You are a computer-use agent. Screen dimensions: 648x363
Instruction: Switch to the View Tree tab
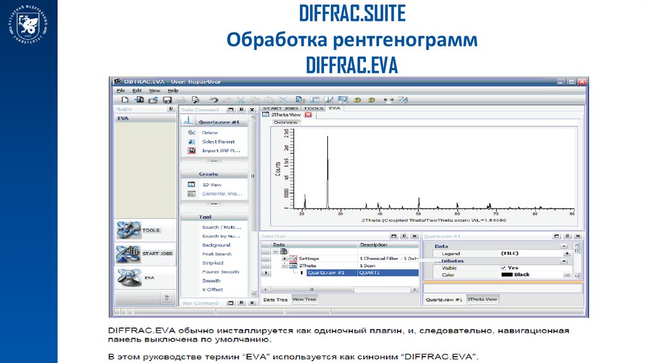[304, 299]
